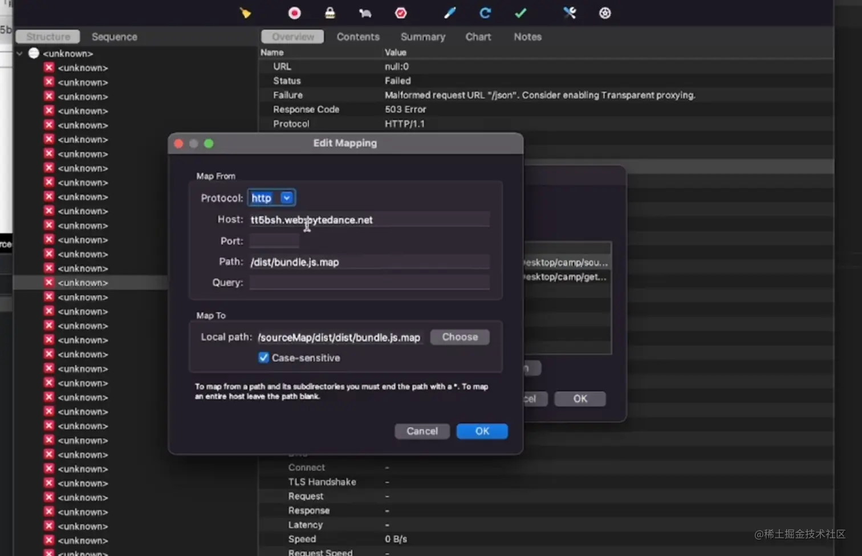Click the 'Malformed request URL' failure message

click(540, 95)
